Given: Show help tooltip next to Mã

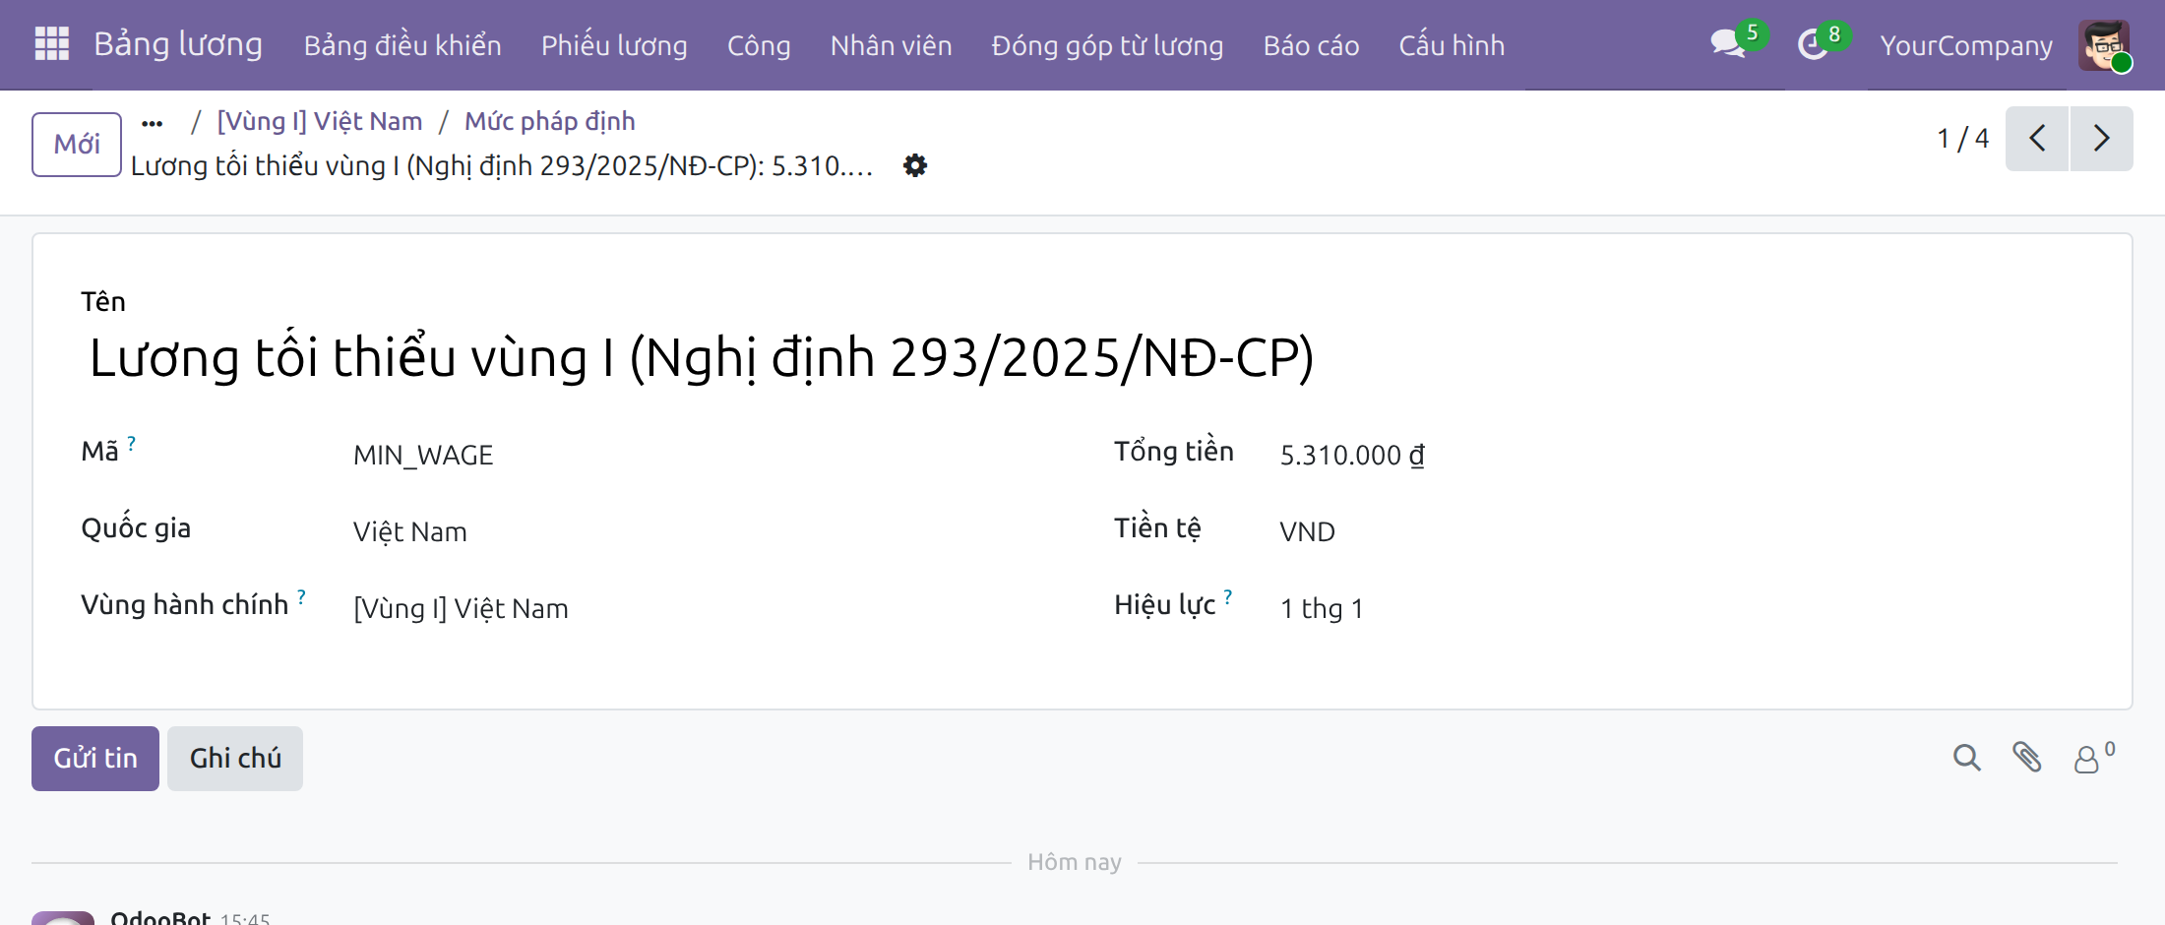Looking at the screenshot, I should (x=132, y=444).
